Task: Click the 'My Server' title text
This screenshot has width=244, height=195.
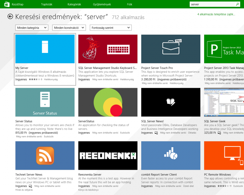Action: [x=22, y=68]
